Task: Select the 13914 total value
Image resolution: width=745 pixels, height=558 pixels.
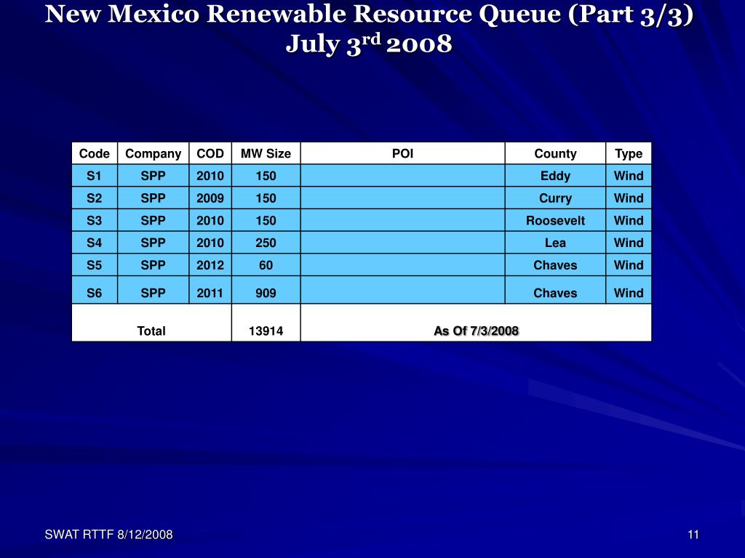Action: click(266, 323)
